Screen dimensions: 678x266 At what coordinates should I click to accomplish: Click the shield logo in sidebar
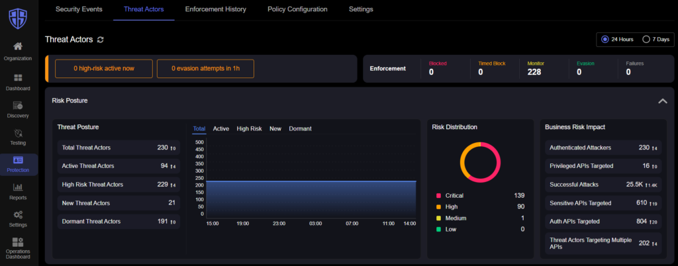coord(18,19)
